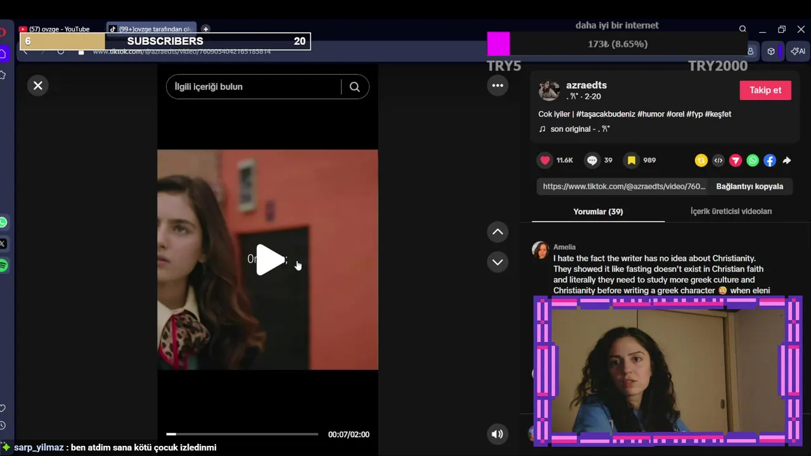Image resolution: width=811 pixels, height=456 pixels.
Task: Like the video with the heart icon
Action: point(545,160)
